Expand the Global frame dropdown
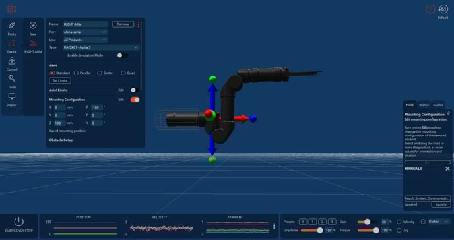Viewport: 454px width, 240px height. coord(439,222)
